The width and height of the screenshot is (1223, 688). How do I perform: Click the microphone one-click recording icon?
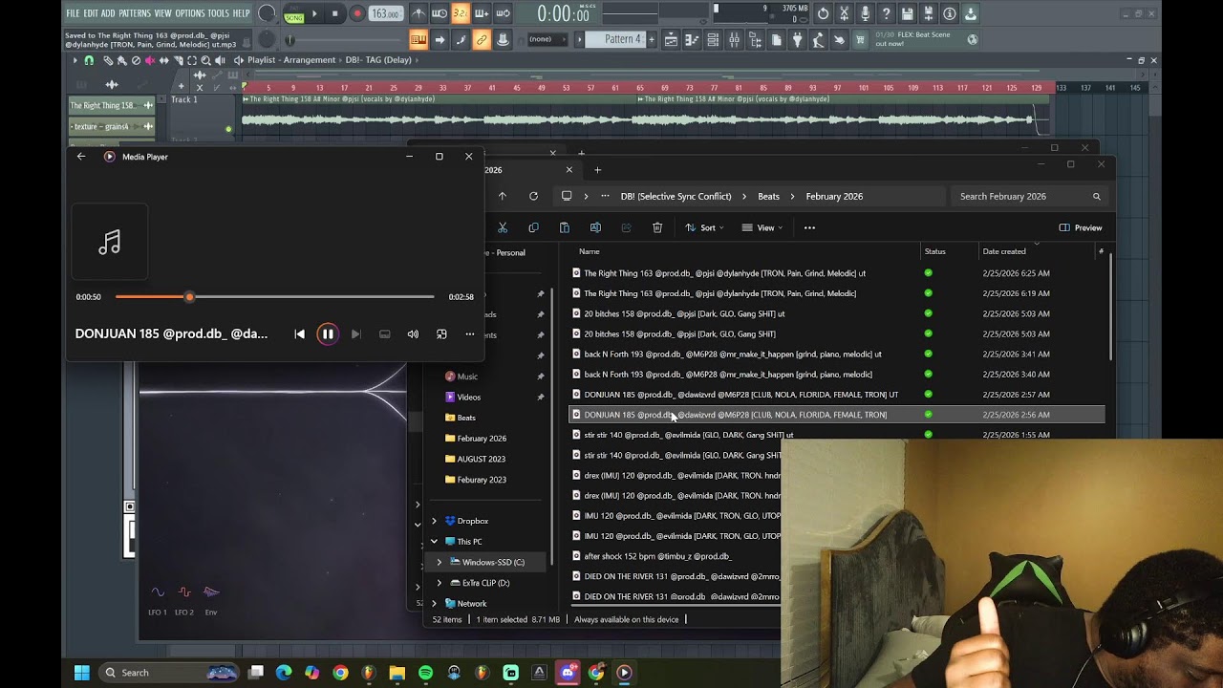(865, 13)
